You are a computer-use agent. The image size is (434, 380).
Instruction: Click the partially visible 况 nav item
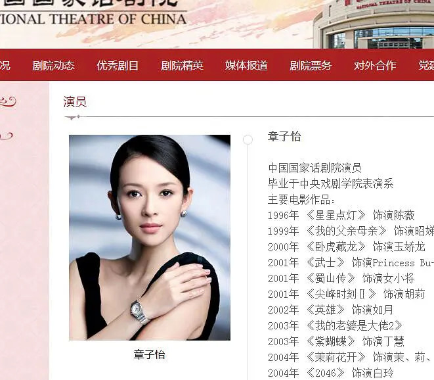(x=5, y=66)
